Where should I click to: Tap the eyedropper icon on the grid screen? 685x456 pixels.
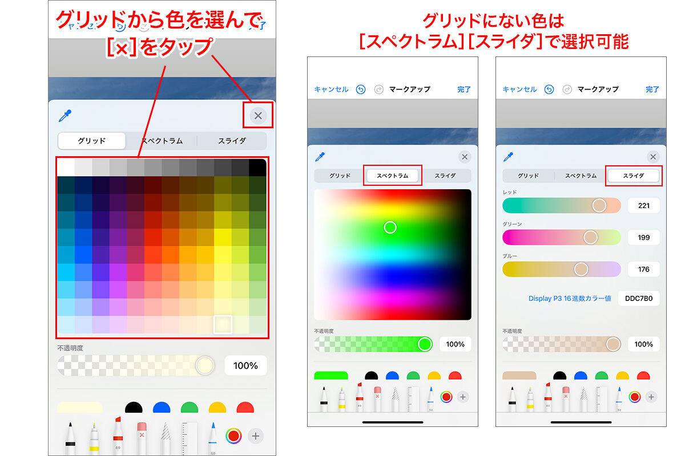click(x=65, y=116)
